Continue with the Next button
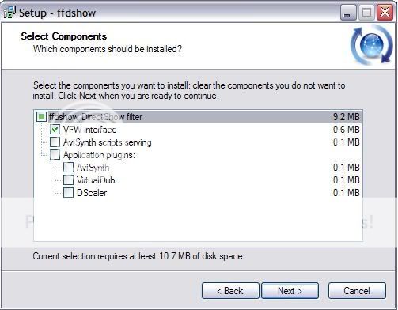The width and height of the screenshot is (398, 310). (290, 291)
